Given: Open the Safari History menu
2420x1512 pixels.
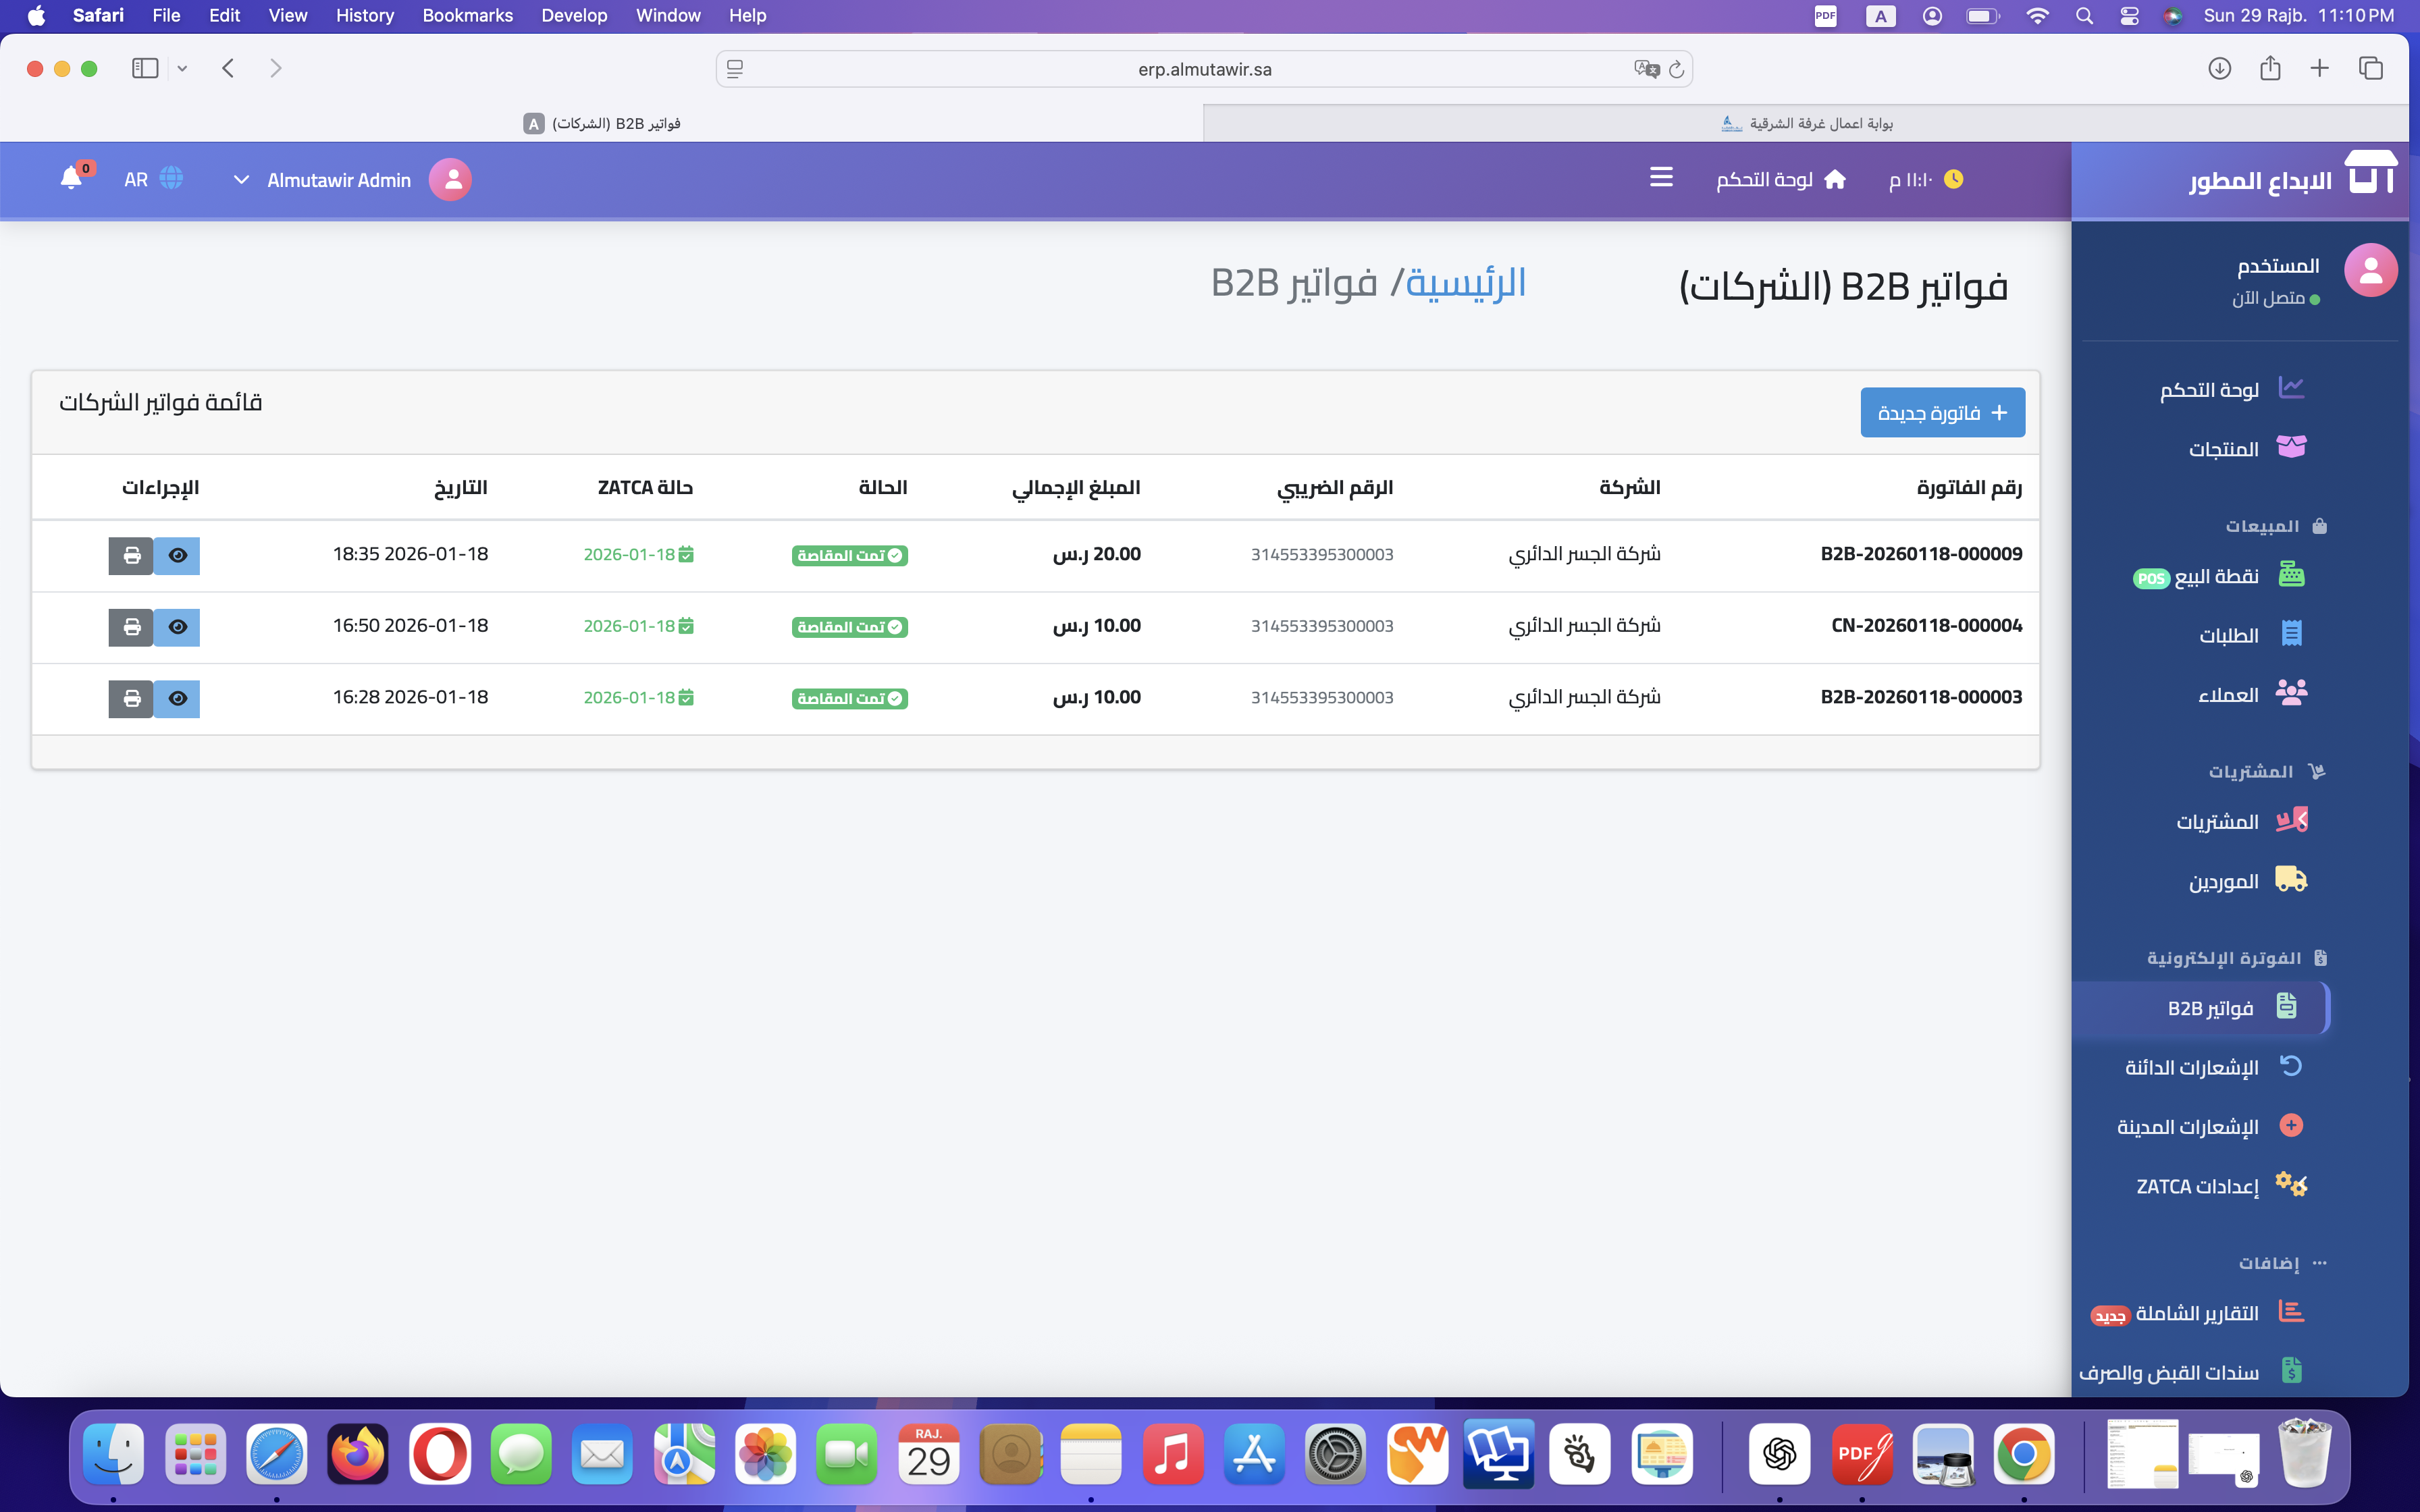Looking at the screenshot, I should tap(364, 15).
